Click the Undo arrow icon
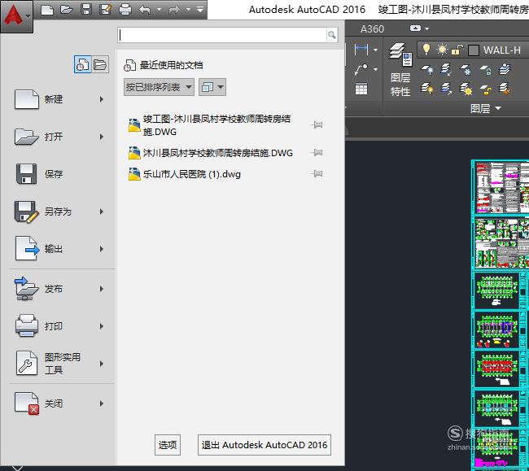 (145, 10)
